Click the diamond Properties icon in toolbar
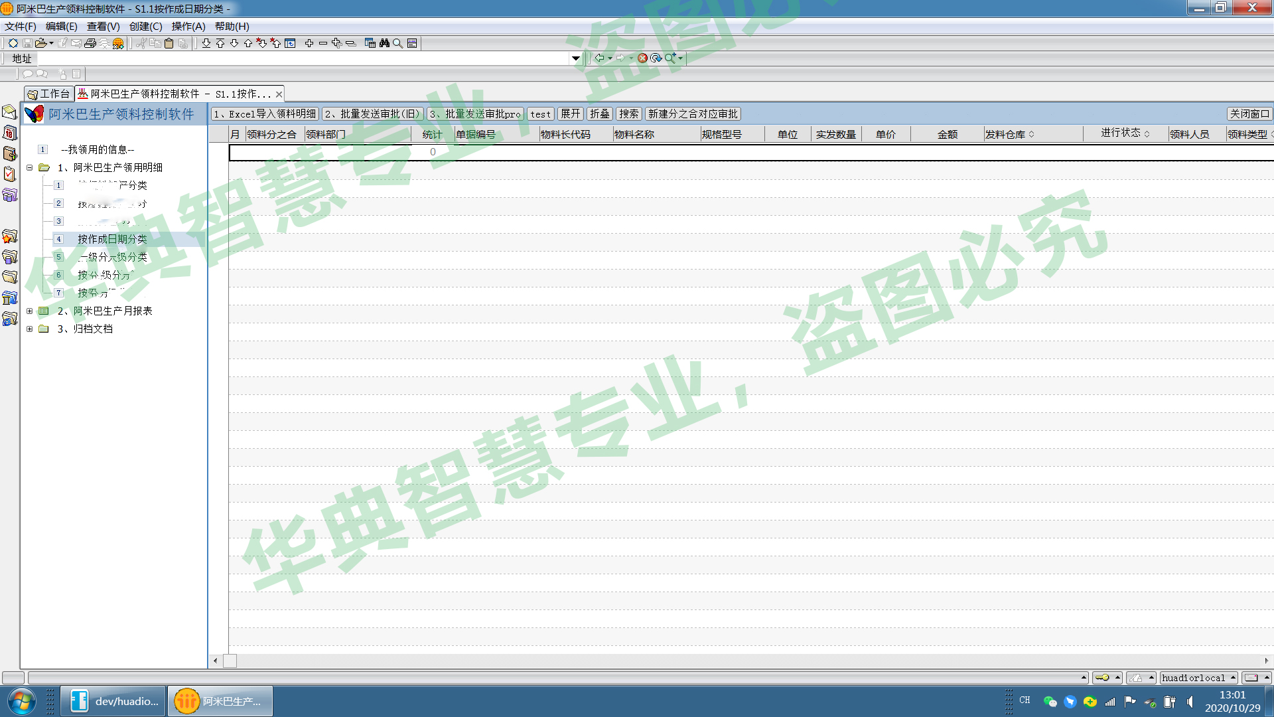Screen dimensions: 1274x717 (x=13, y=43)
